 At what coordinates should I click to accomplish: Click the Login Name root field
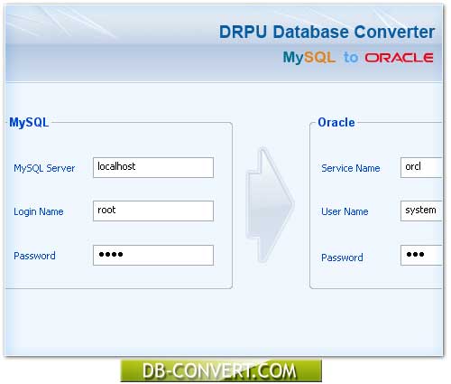coord(153,211)
